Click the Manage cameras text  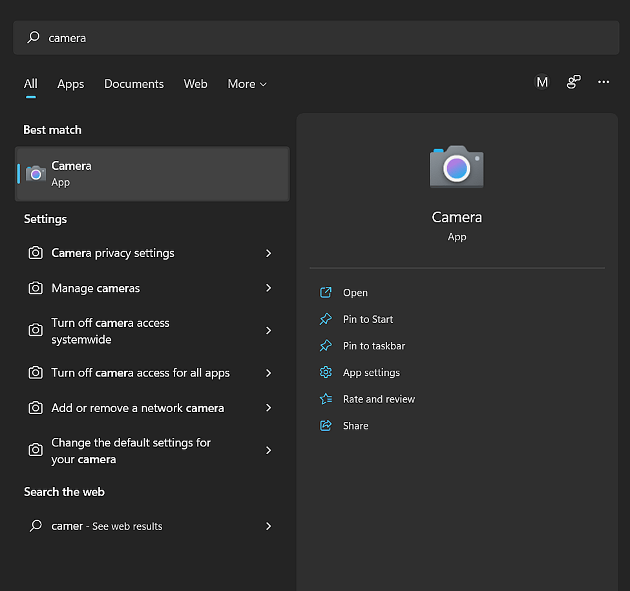[96, 288]
